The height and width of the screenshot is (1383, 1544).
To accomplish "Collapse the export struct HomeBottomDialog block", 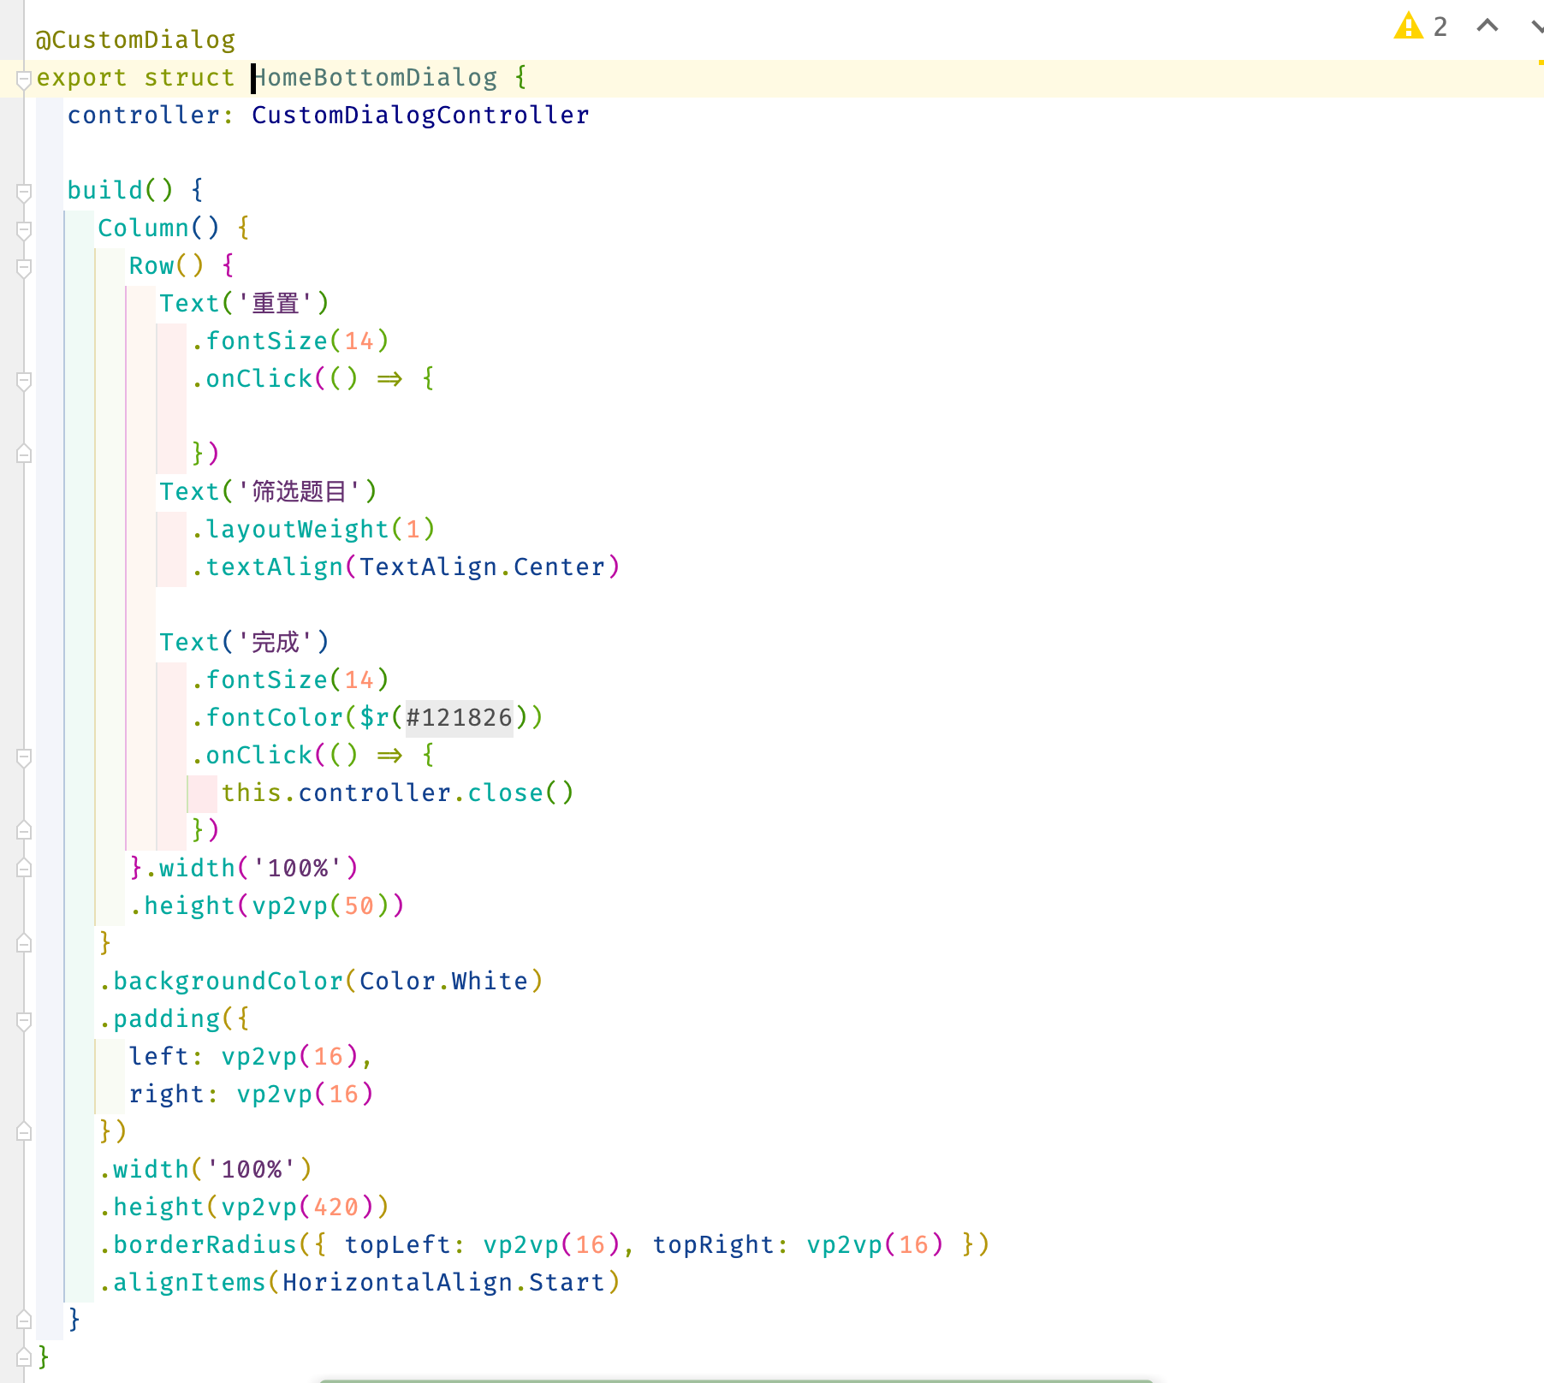I will coord(24,80).
